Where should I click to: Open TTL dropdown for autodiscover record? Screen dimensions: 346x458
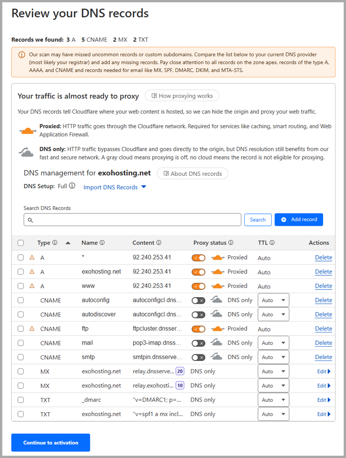pyautogui.click(x=273, y=315)
